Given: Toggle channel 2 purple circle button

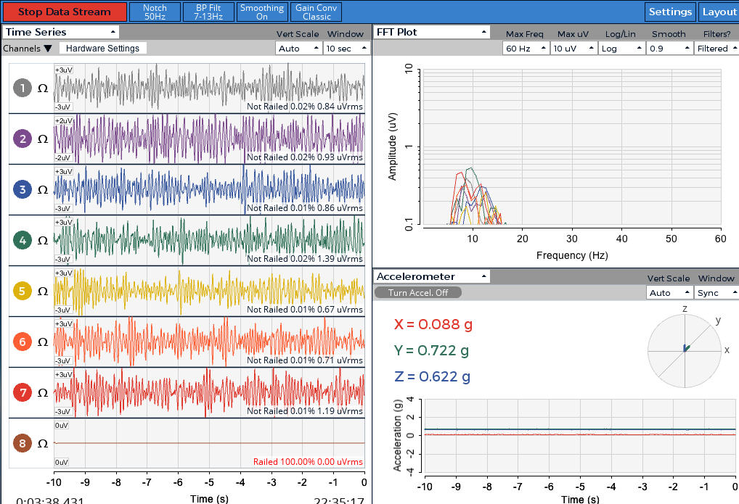Looking at the screenshot, I should [23, 139].
